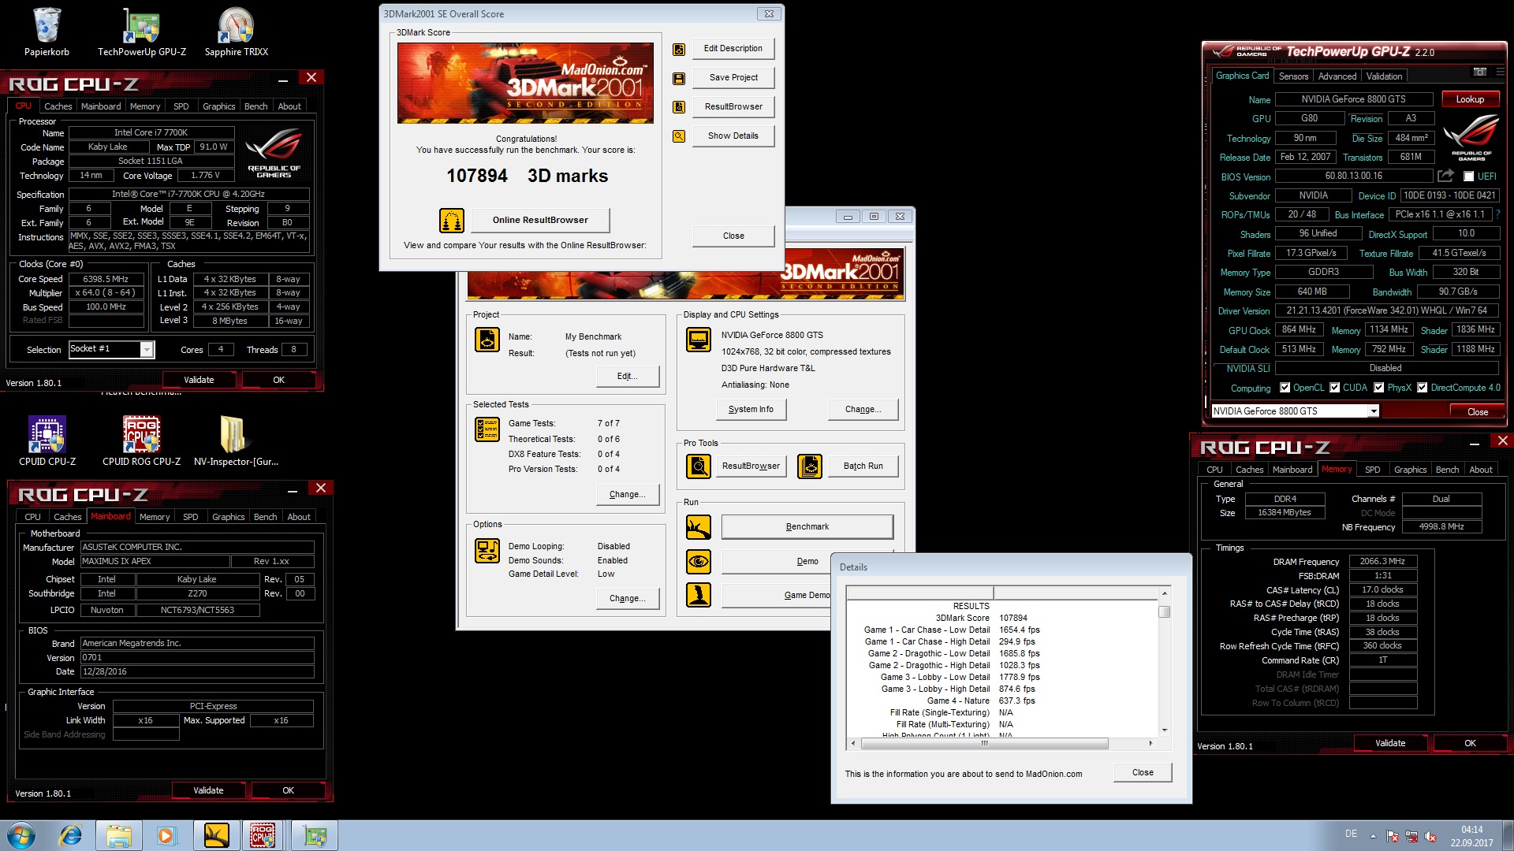Open the Papierkorb recycle bin desktop icon
1514x851 pixels.
pos(47,32)
